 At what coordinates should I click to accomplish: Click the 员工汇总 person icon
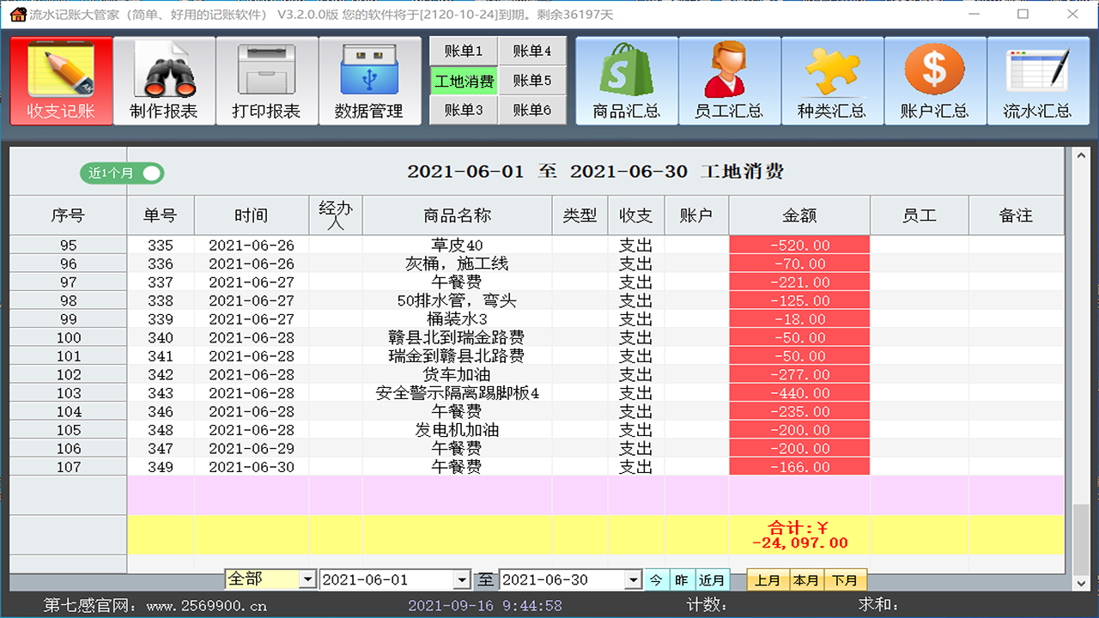tap(729, 80)
